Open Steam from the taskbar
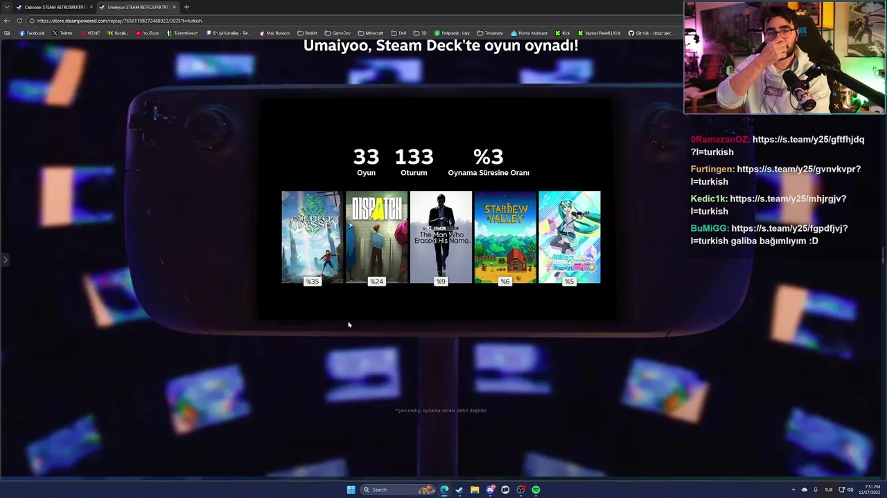The height and width of the screenshot is (498, 887). 459,490
